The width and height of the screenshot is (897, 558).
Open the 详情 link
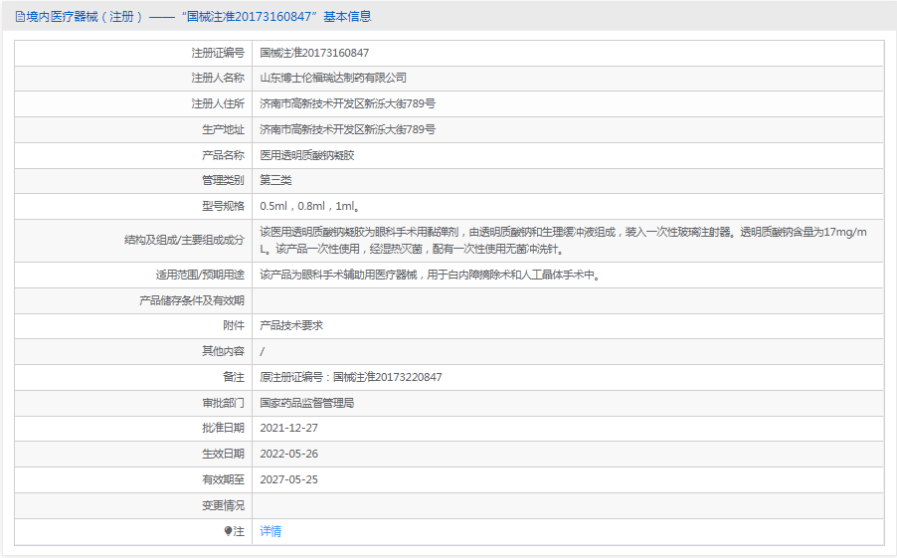click(270, 531)
